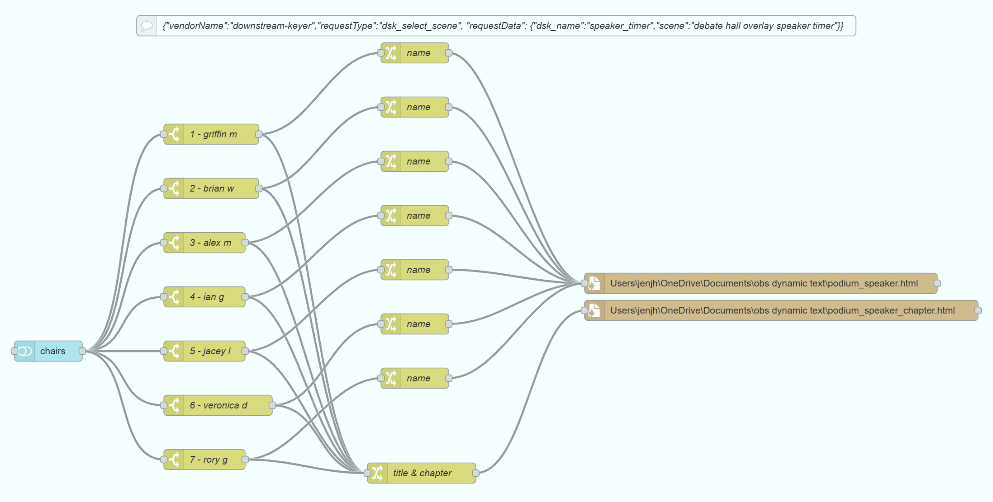993x502 pixels.
Task: Click the output port of chairs node
Action: 82,351
